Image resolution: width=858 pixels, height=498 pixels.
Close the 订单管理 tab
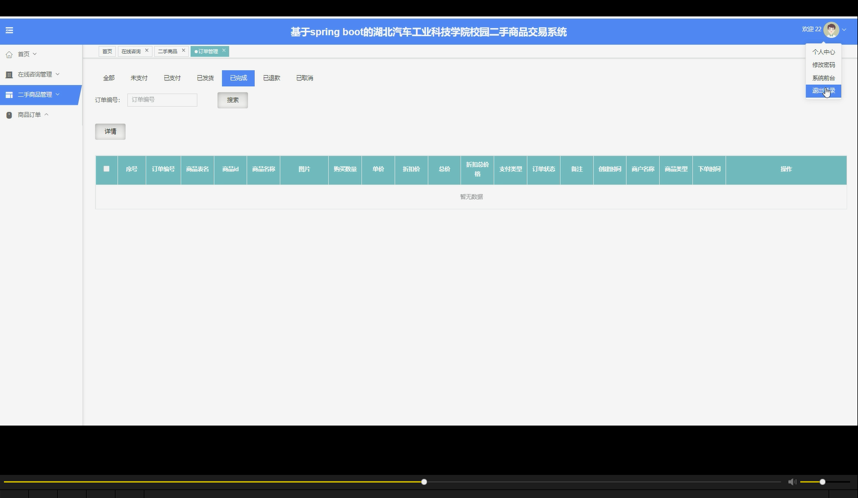(x=224, y=50)
